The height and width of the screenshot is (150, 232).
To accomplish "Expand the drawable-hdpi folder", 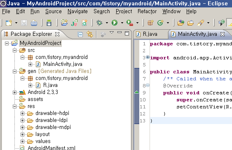I will coord(22,114).
